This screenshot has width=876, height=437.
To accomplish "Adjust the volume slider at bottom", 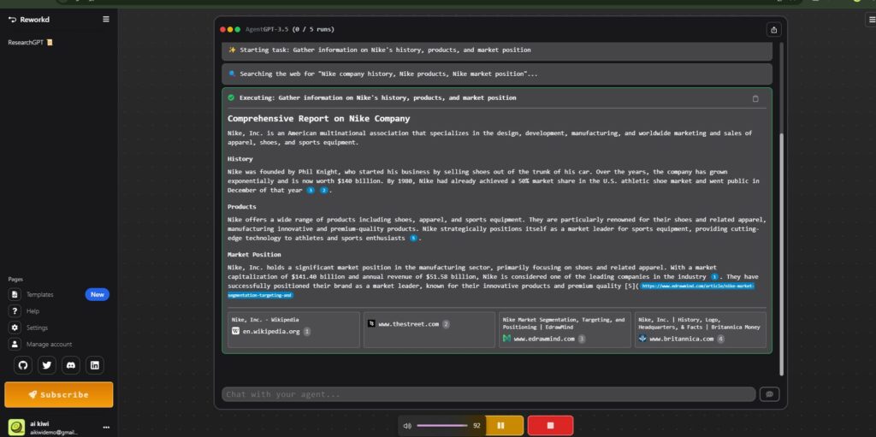I will pos(442,426).
